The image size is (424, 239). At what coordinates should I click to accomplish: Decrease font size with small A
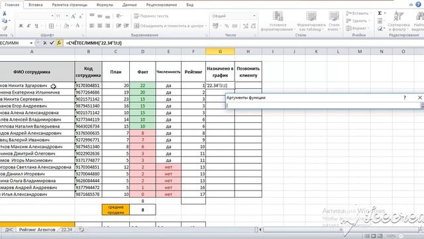(x=81, y=16)
